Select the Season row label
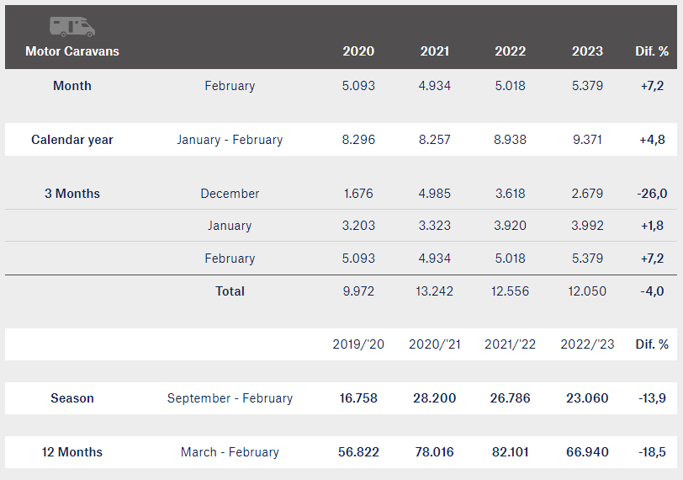The width and height of the screenshot is (683, 480). [72, 398]
